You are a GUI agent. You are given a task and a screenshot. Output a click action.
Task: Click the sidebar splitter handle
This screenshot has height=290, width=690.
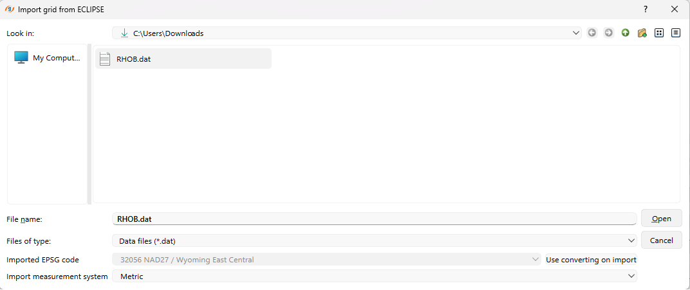tap(89, 124)
